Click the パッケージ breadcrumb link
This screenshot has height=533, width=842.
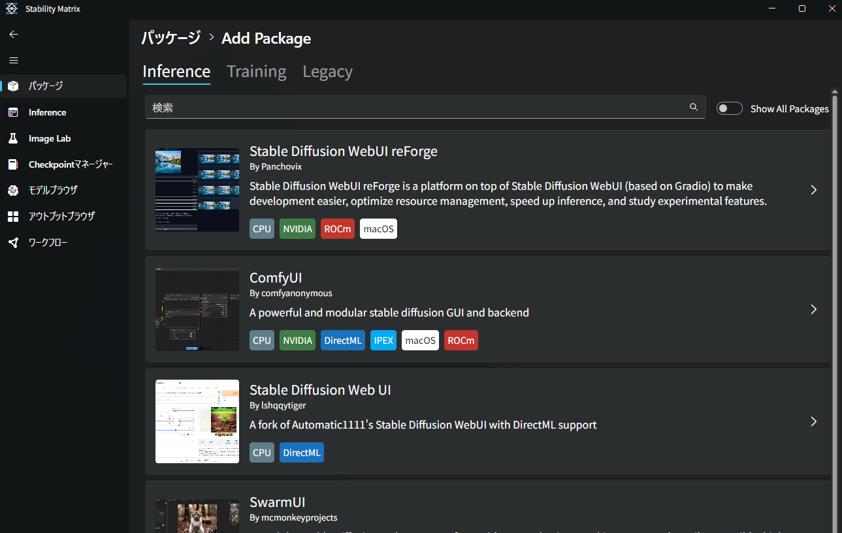pos(171,38)
